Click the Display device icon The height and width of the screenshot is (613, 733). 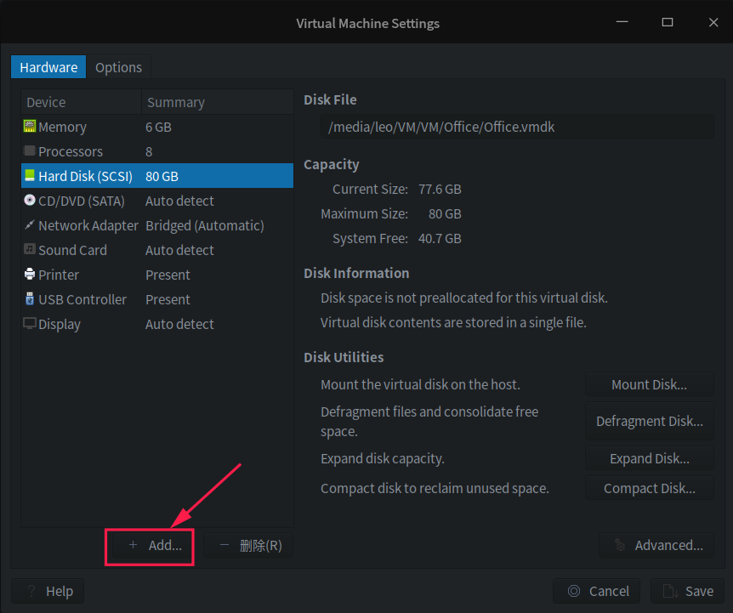pos(29,324)
